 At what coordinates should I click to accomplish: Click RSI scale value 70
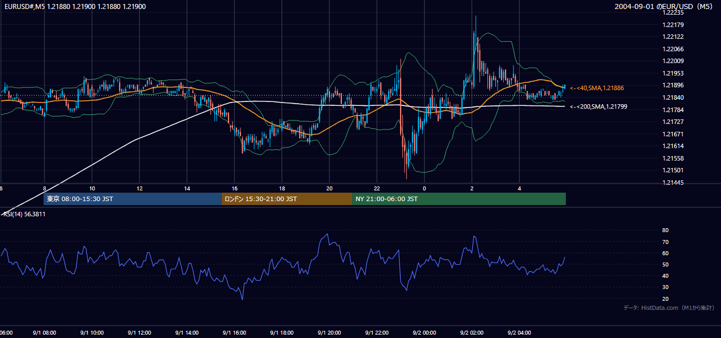click(x=666, y=242)
